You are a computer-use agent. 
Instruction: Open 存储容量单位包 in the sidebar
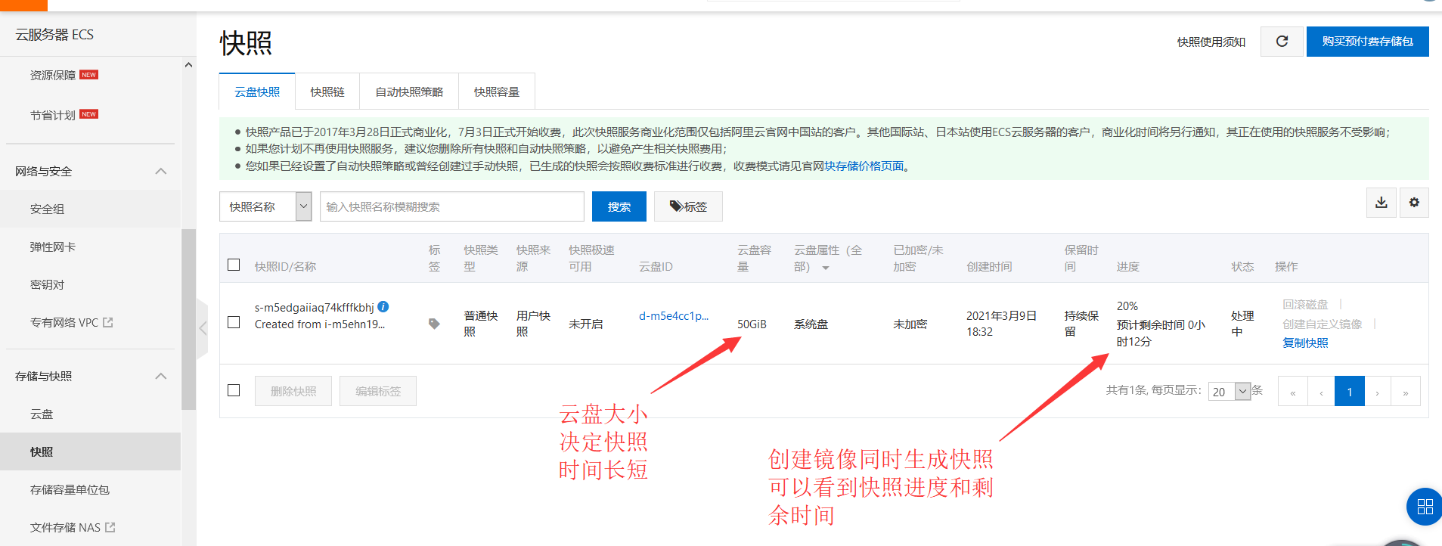(x=70, y=489)
